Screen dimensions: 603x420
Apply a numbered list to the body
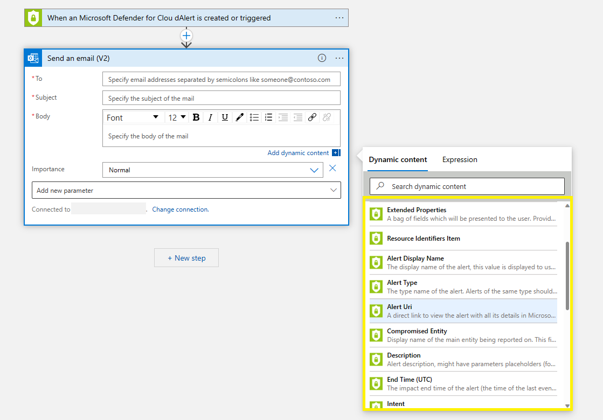click(x=268, y=117)
